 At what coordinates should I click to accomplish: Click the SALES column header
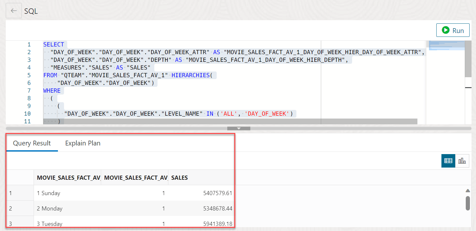click(187, 177)
